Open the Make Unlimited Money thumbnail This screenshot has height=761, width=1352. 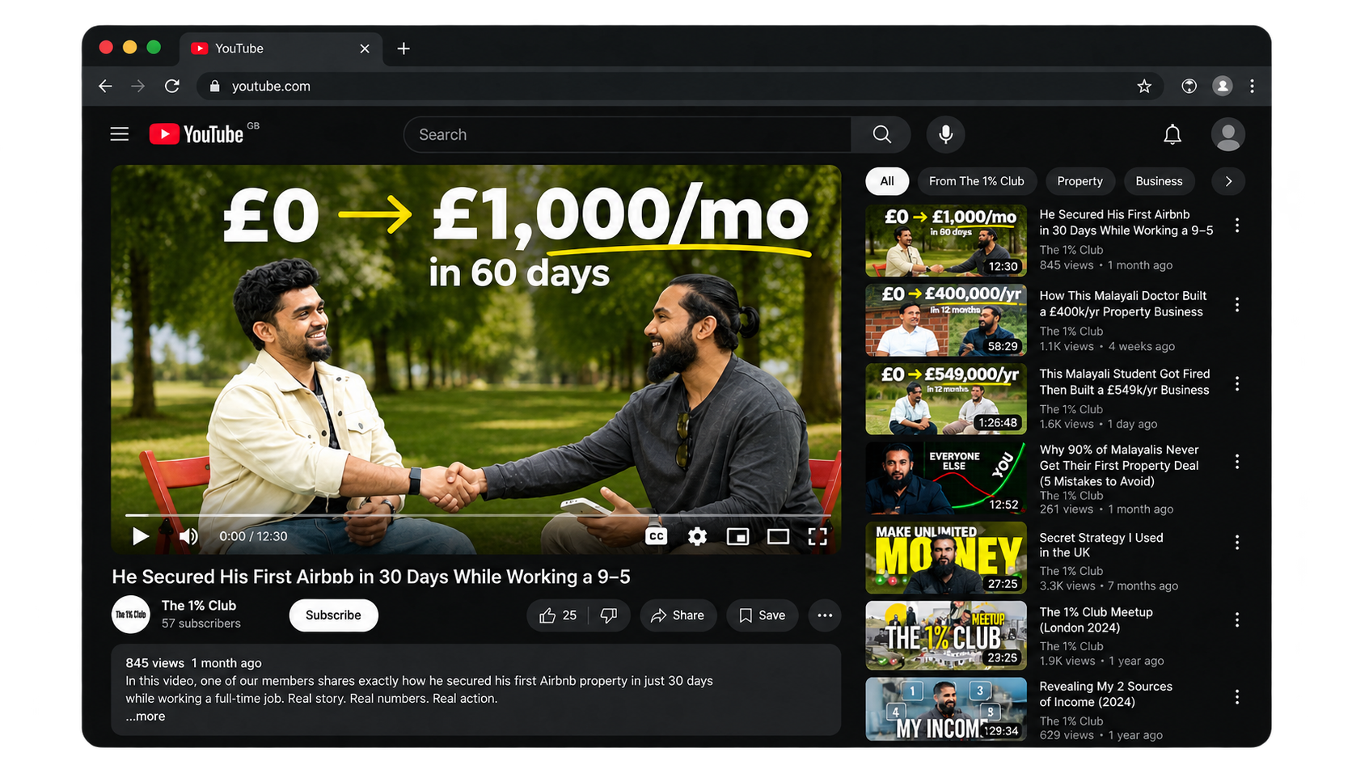coord(946,558)
